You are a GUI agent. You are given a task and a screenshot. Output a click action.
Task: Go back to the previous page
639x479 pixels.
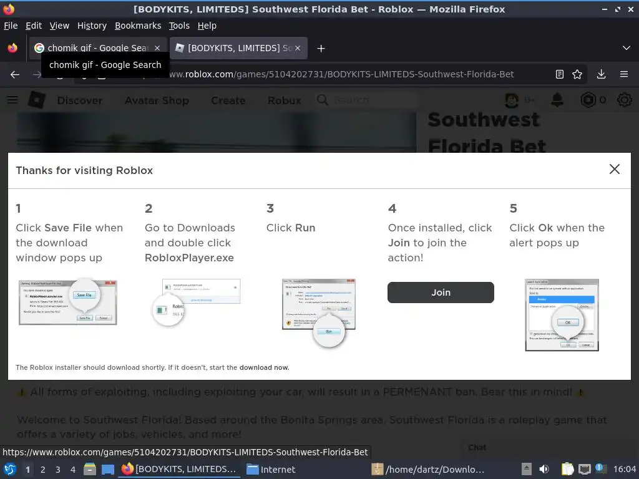click(x=15, y=75)
